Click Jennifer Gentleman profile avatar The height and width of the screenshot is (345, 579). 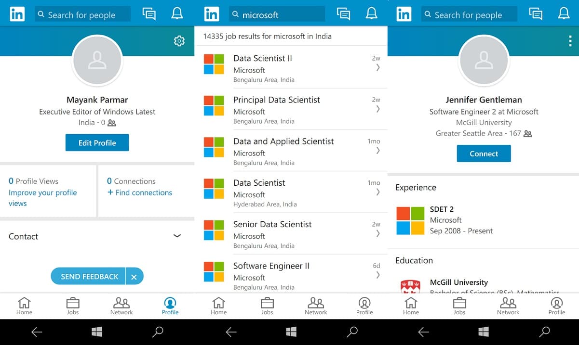pos(484,61)
